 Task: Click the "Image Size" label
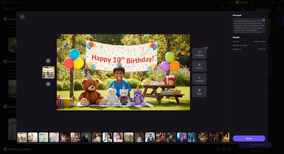click(x=237, y=49)
